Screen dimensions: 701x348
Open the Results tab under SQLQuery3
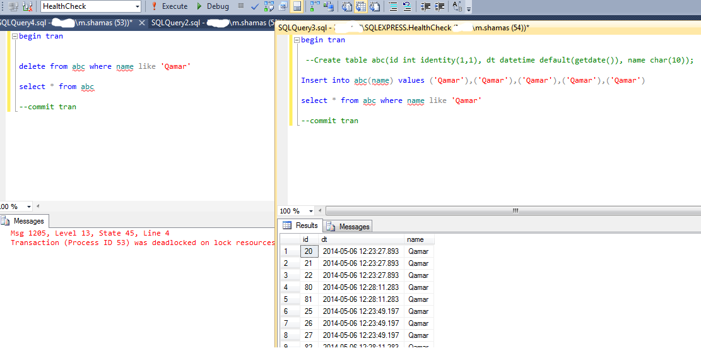tap(301, 225)
